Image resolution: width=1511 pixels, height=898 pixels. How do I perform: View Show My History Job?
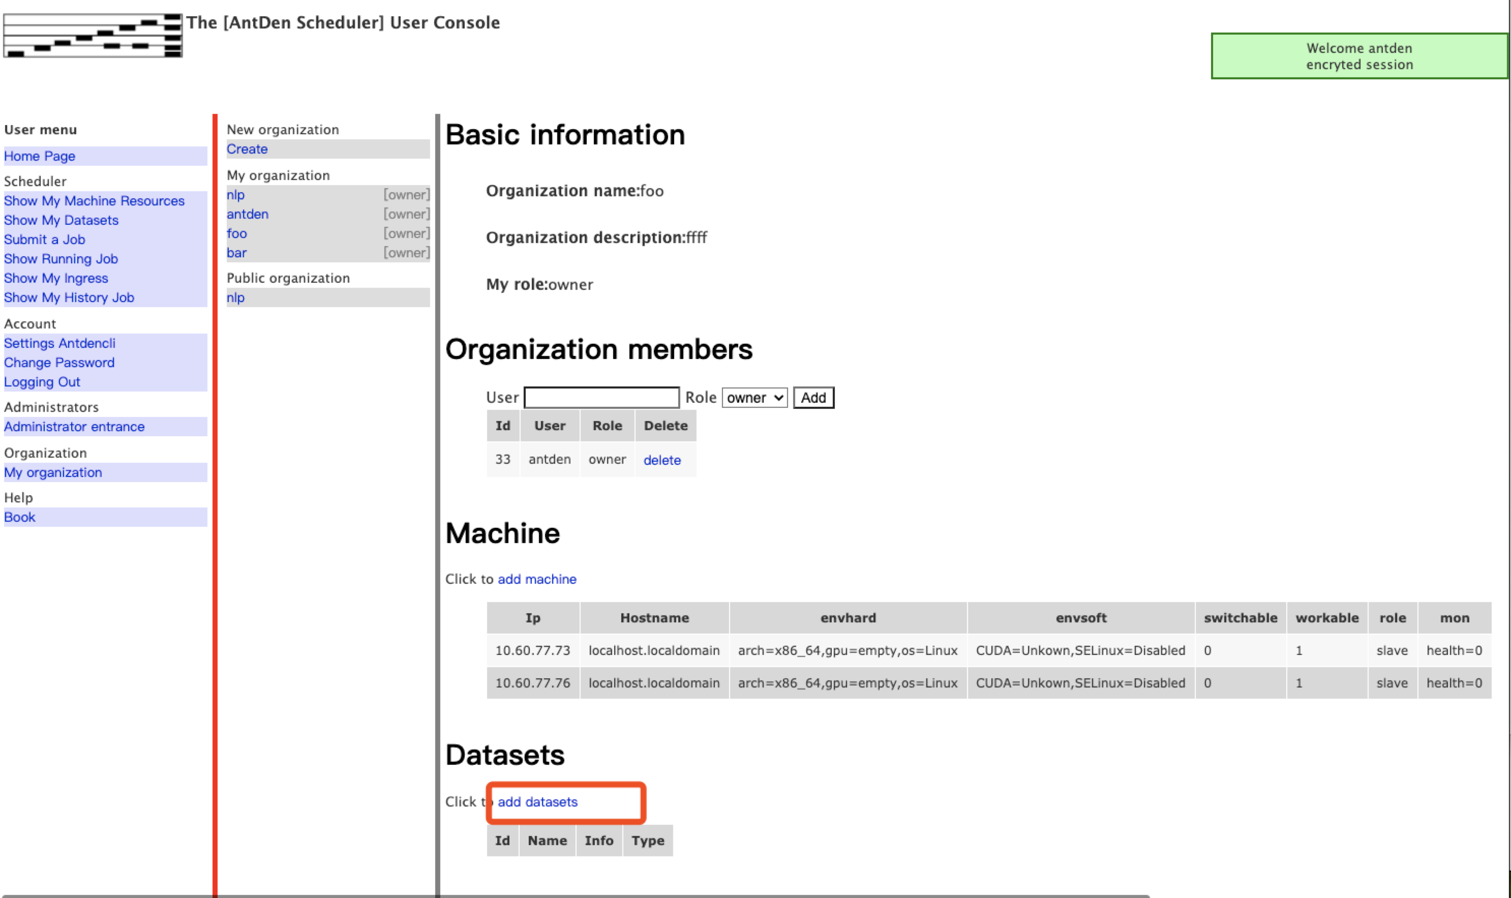(x=69, y=297)
